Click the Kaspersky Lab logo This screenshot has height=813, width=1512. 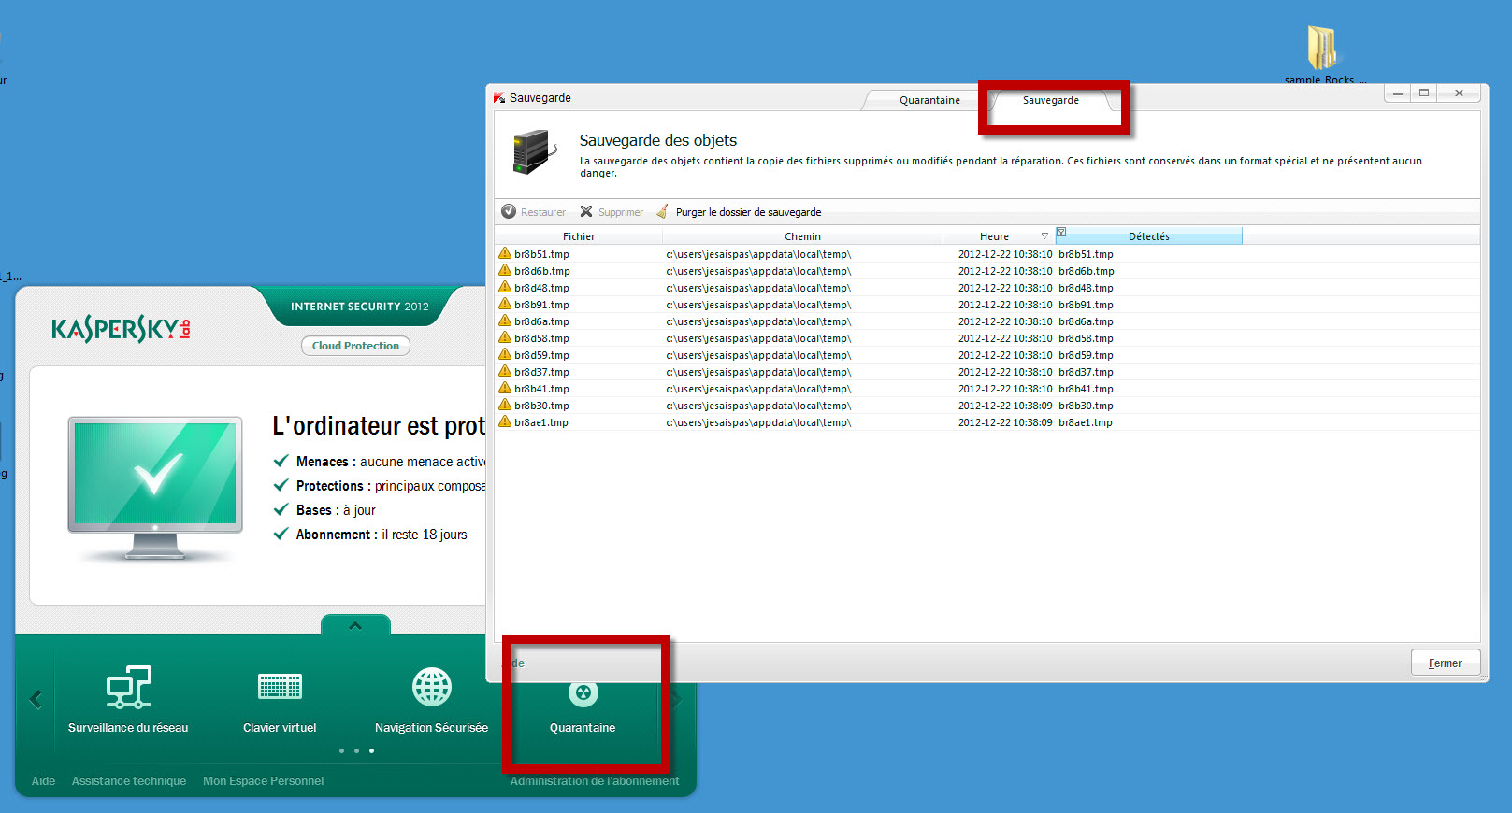(x=122, y=329)
